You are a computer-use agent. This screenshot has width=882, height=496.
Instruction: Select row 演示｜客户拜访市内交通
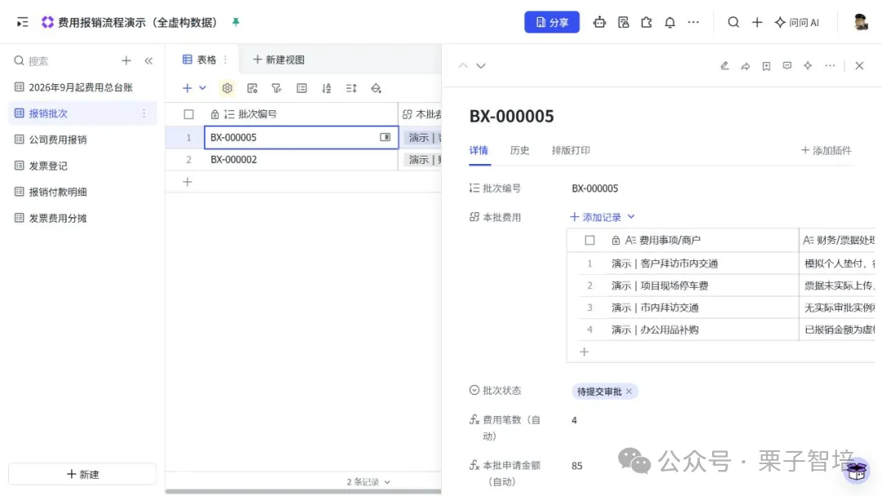[664, 263]
